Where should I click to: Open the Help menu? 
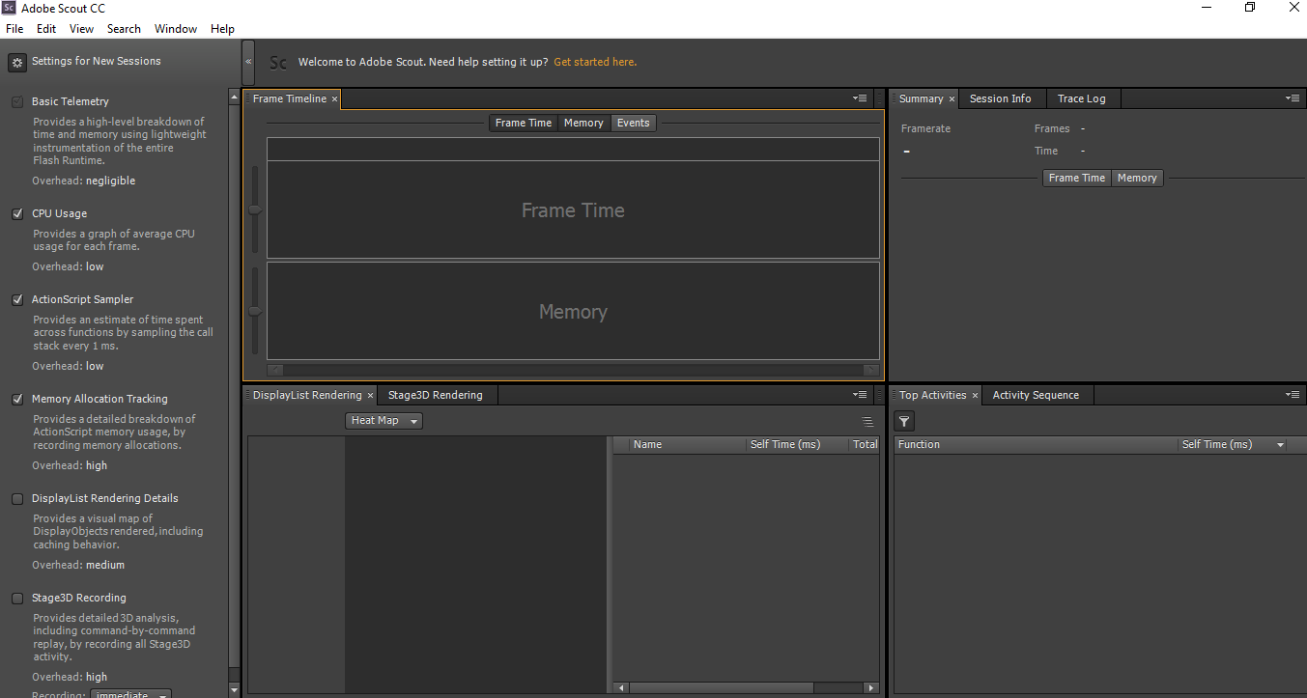point(222,29)
